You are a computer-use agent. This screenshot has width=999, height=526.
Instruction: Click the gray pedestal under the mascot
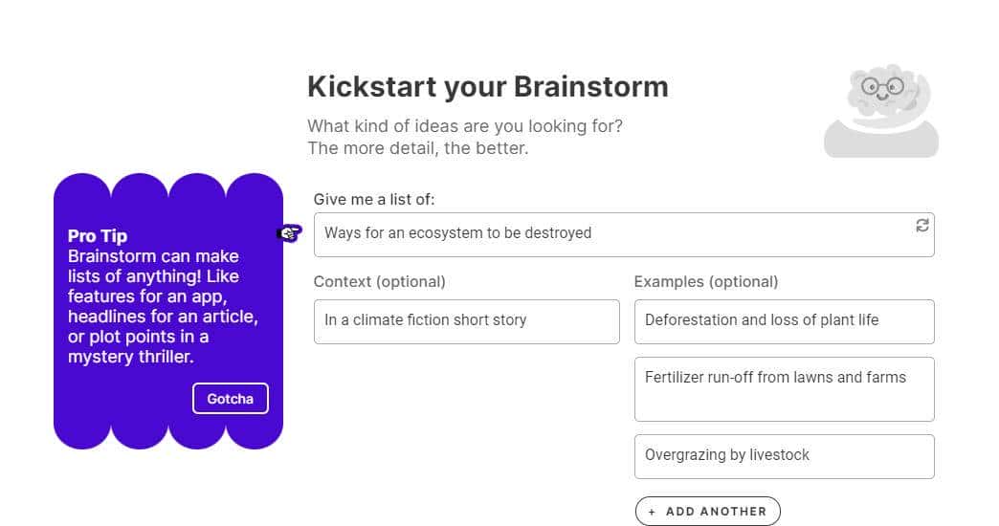point(880,139)
